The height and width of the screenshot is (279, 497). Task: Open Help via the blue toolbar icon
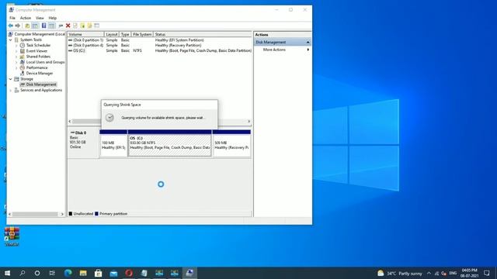point(43,26)
